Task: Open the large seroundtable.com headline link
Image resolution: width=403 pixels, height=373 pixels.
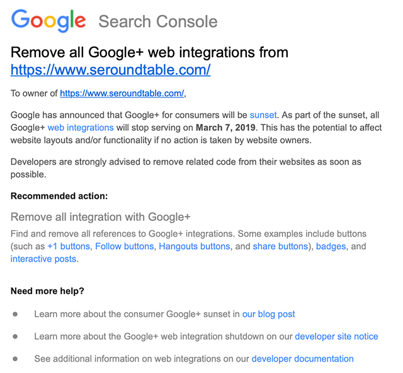Action: 110,69
